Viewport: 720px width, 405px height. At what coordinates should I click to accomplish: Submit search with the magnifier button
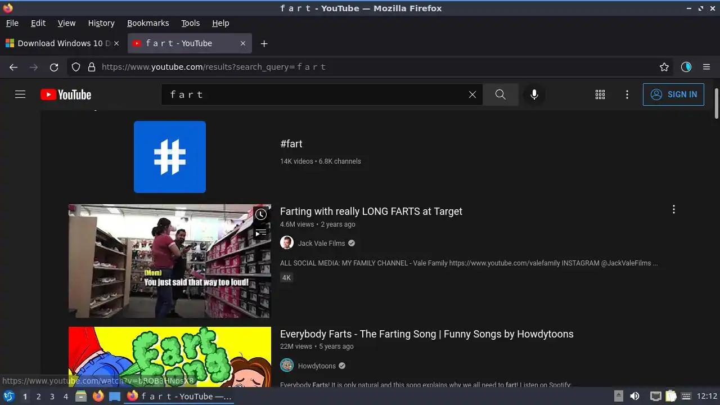[x=501, y=94]
